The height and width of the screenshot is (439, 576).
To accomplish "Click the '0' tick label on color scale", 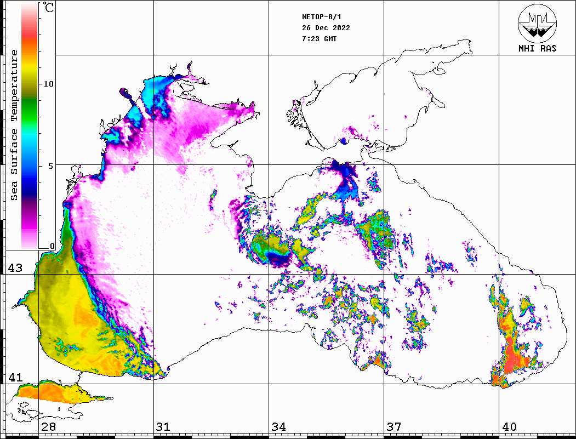I will (52, 246).
